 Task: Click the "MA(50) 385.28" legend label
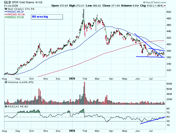coord(15,12)
